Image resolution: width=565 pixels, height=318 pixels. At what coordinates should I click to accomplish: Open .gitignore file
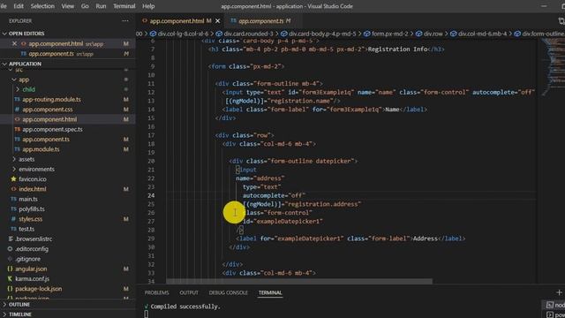coord(27,259)
